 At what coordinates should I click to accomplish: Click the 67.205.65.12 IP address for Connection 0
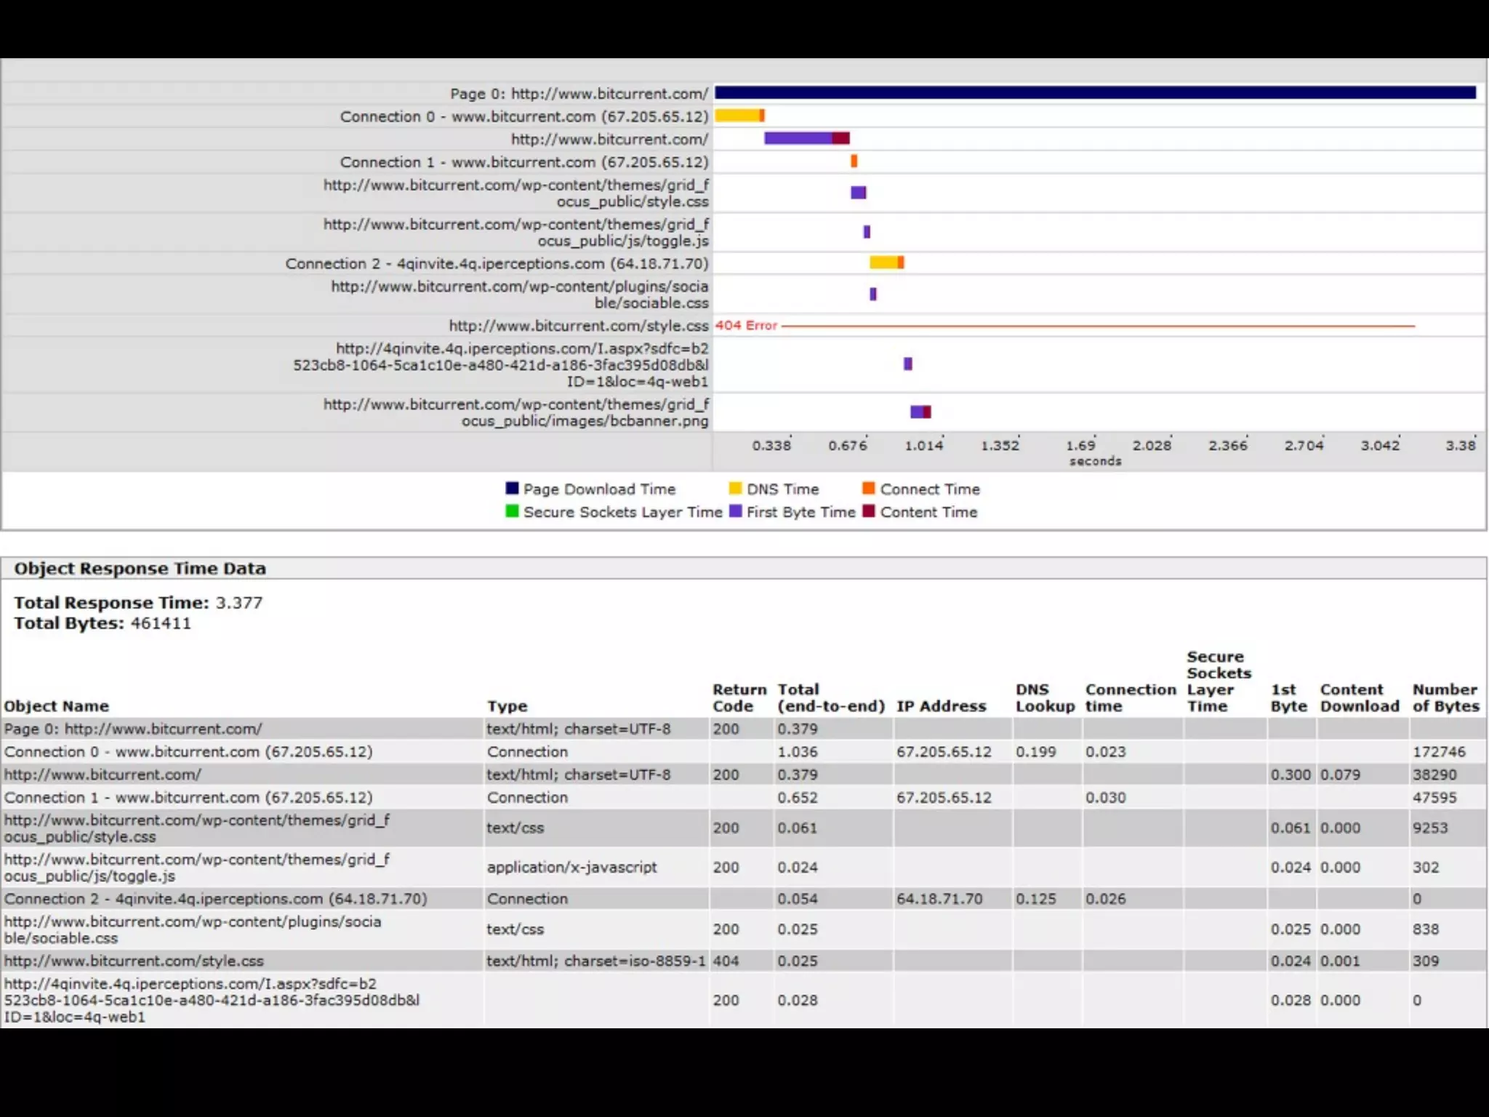pyautogui.click(x=943, y=752)
